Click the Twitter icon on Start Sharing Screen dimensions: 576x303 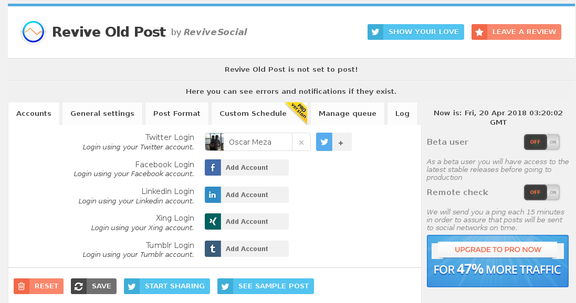click(x=132, y=286)
